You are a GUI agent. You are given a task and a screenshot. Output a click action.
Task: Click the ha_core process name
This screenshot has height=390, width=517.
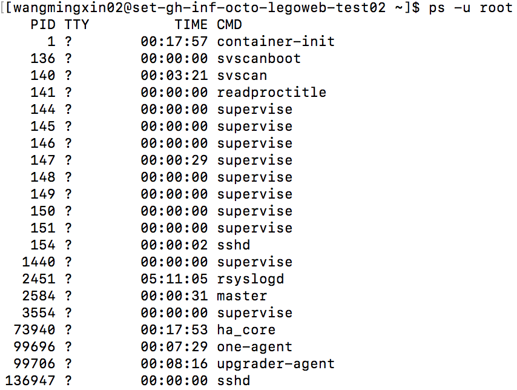pyautogui.click(x=246, y=330)
